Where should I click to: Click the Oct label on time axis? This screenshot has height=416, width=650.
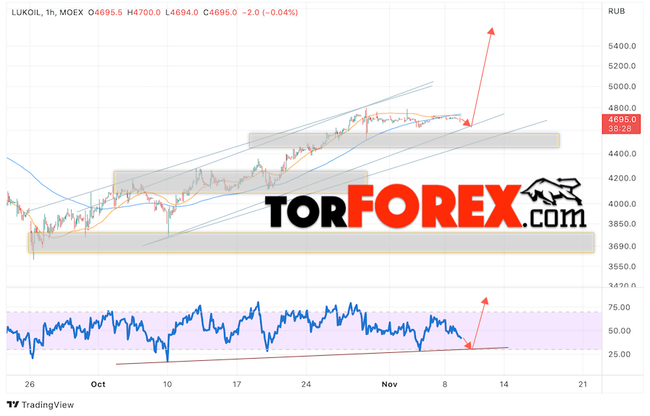[99, 385]
